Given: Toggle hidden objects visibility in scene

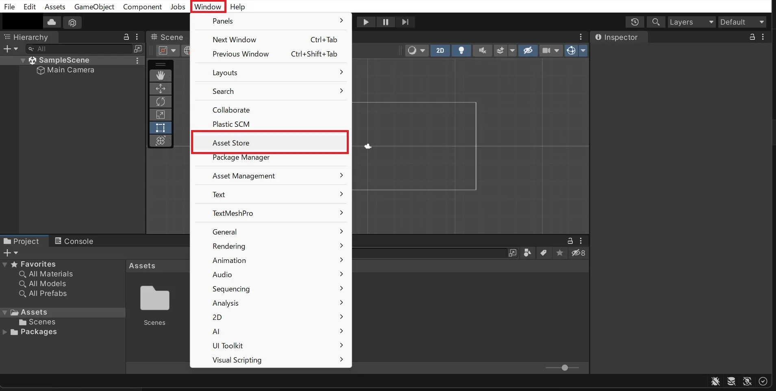Looking at the screenshot, I should coord(528,50).
